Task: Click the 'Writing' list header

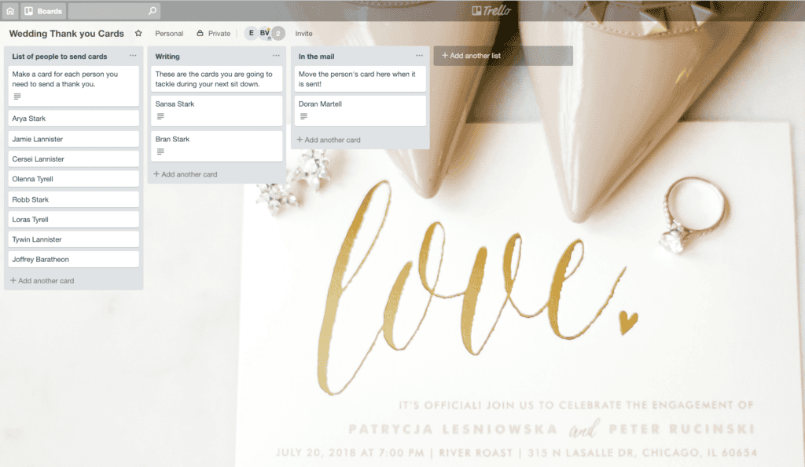Action: (167, 57)
